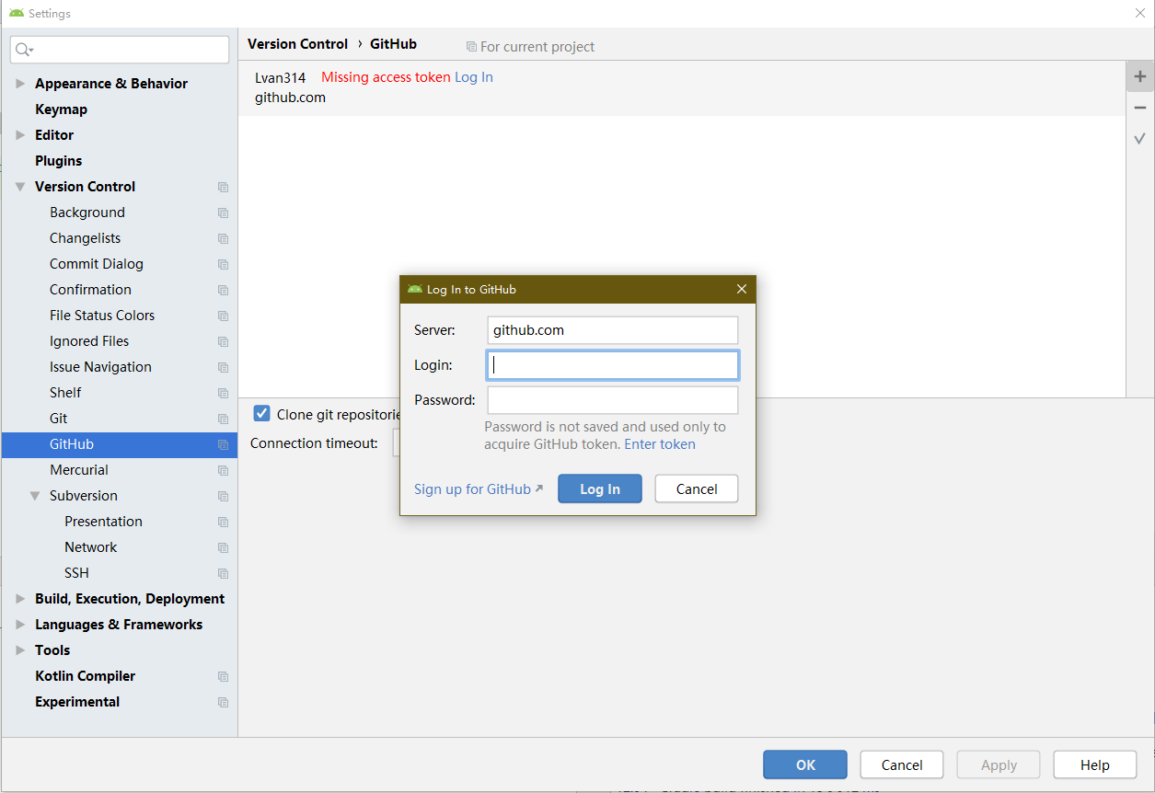Click the project-level icon beside Experimental
The height and width of the screenshot is (793, 1155).
click(223, 702)
